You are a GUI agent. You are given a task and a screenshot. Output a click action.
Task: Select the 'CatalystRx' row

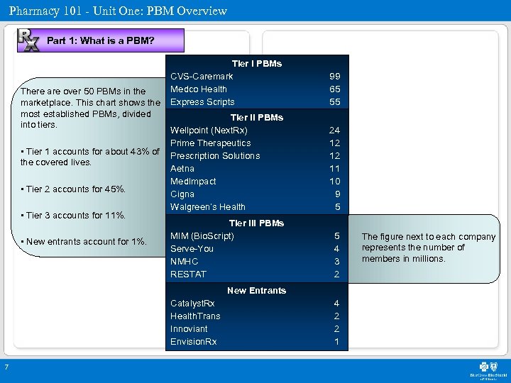point(257,304)
